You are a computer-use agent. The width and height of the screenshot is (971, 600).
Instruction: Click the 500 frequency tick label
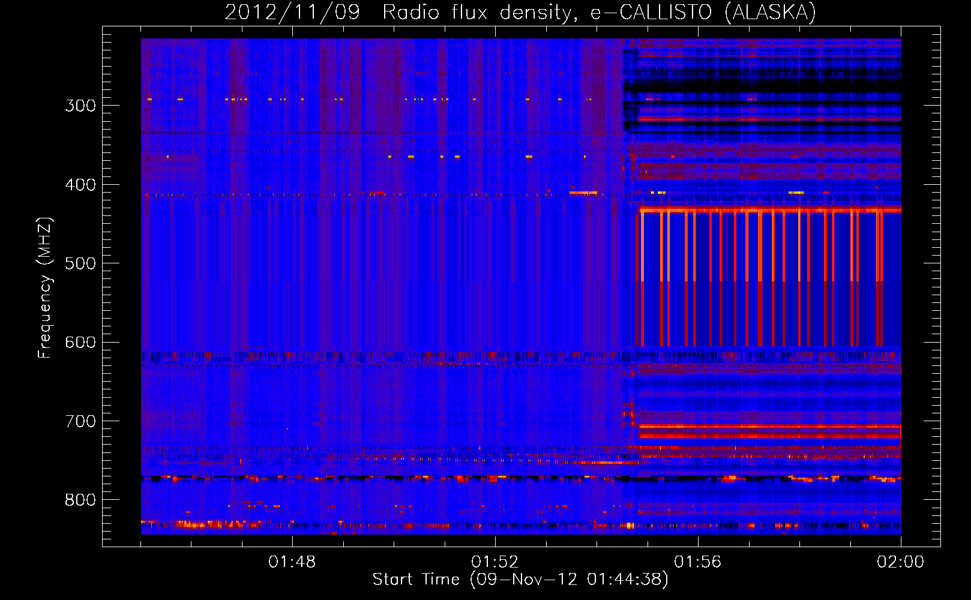80,263
